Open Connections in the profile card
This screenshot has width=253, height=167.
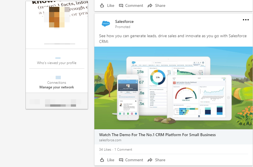57,83
